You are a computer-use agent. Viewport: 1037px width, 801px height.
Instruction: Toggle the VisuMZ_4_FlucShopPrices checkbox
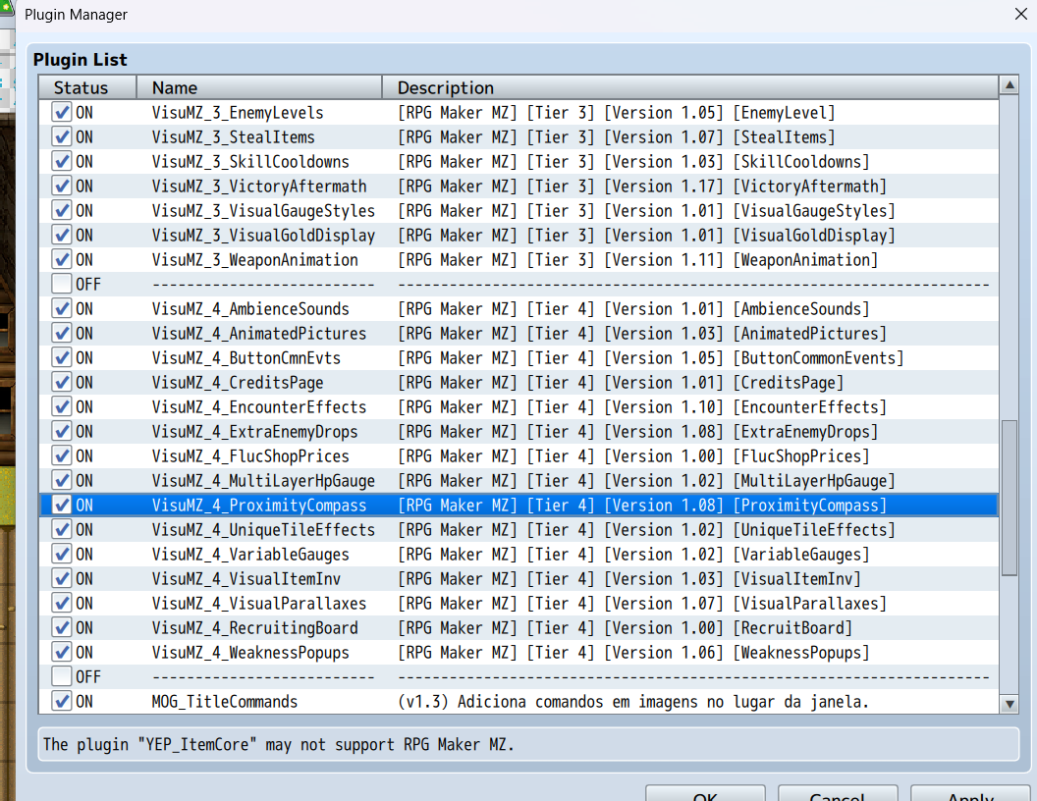point(62,456)
